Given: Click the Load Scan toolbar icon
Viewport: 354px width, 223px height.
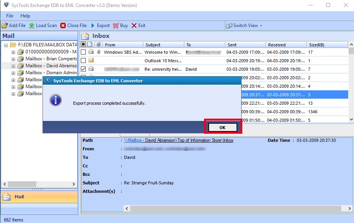Looking at the screenshot, I should (x=32, y=26).
